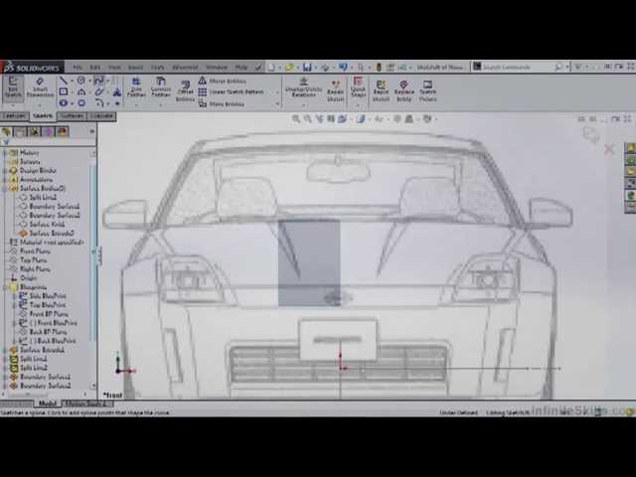Click the Replace Entity tool
The width and height of the screenshot is (636, 477).
point(404,90)
